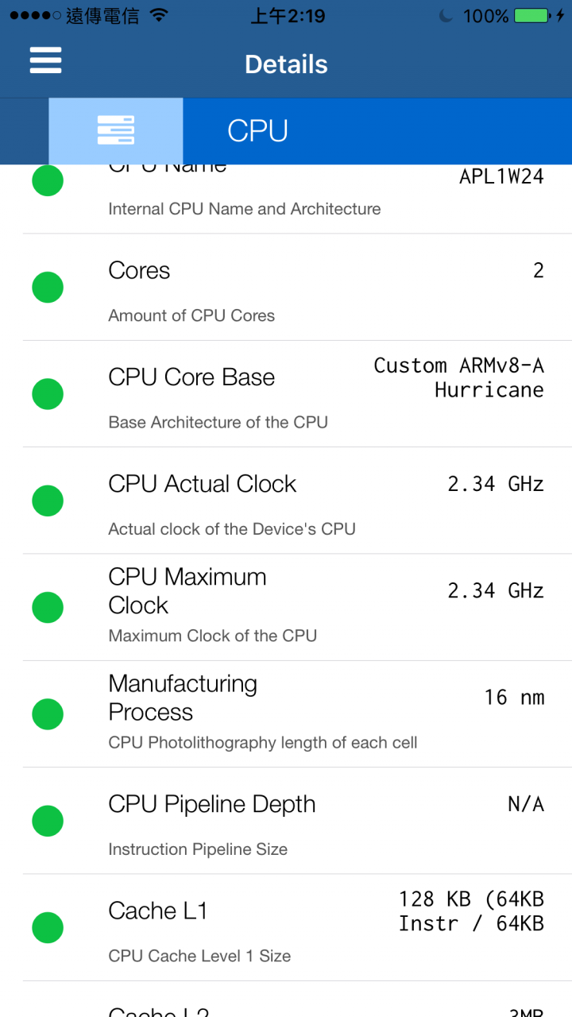Select the 16 nm process value

[x=515, y=698]
